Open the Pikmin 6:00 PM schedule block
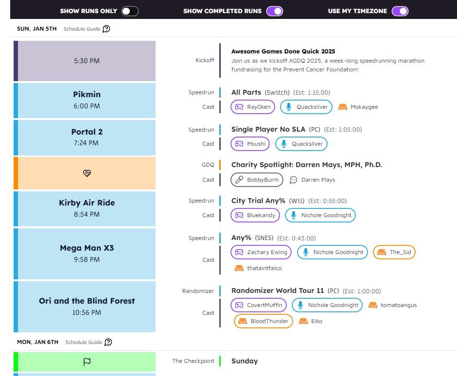 pos(85,101)
